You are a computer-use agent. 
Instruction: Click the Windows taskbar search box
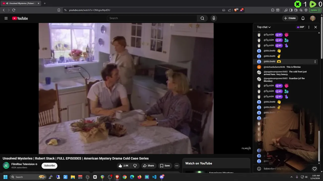pos(28,177)
